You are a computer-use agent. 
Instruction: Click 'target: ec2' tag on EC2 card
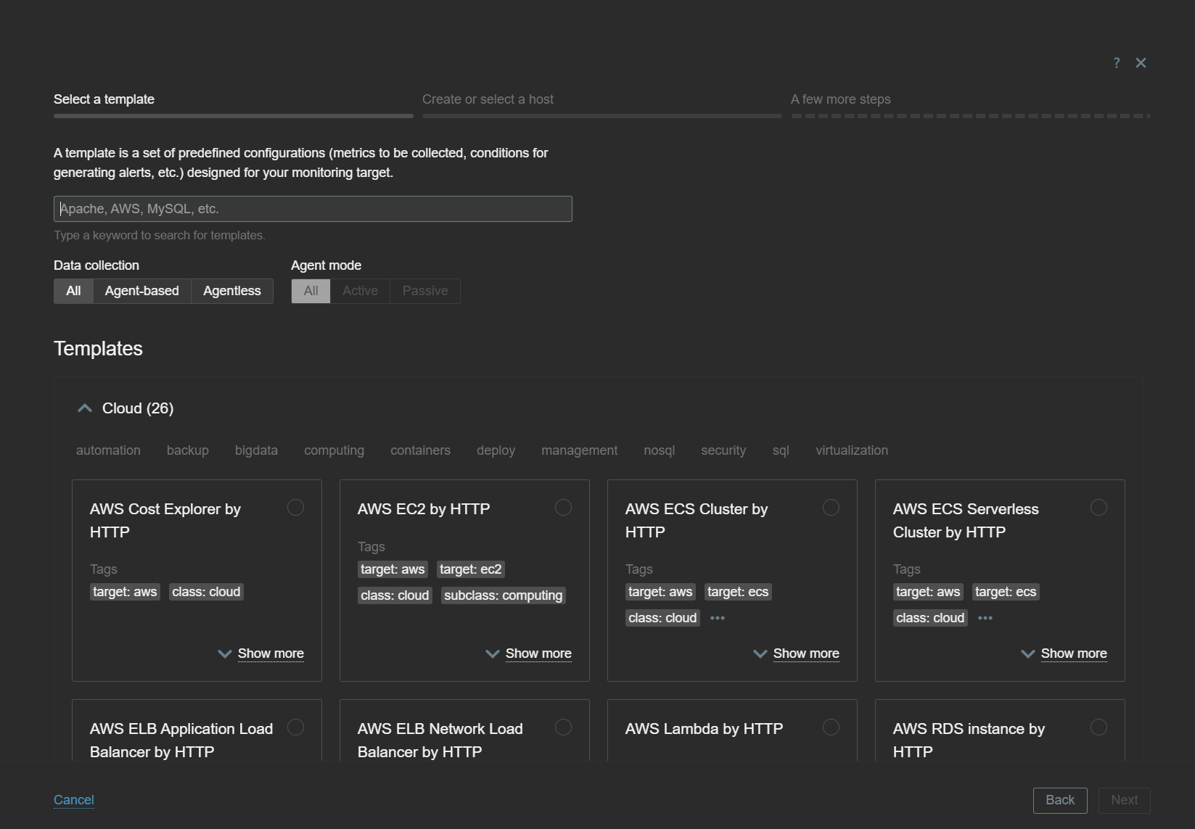coord(470,569)
